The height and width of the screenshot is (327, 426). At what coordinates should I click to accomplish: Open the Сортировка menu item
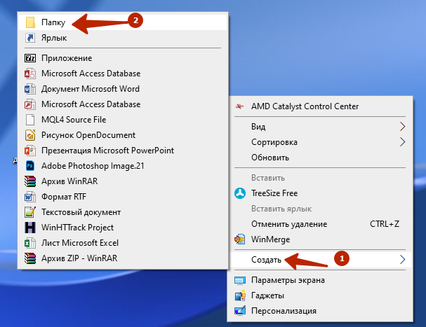320,142
